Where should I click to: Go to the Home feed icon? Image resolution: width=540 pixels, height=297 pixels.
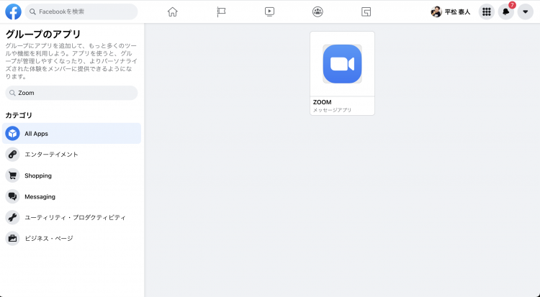(x=173, y=12)
